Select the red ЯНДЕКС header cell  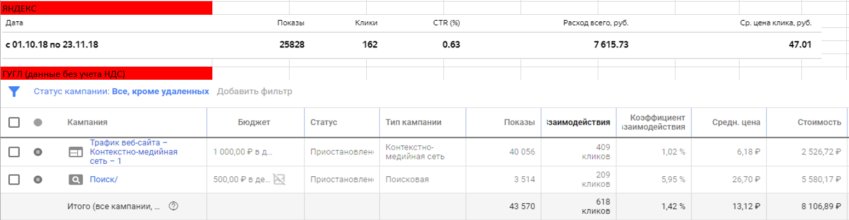coord(106,8)
